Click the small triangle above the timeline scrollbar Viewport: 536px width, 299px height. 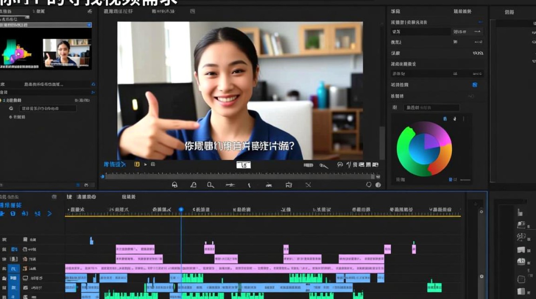475,204
